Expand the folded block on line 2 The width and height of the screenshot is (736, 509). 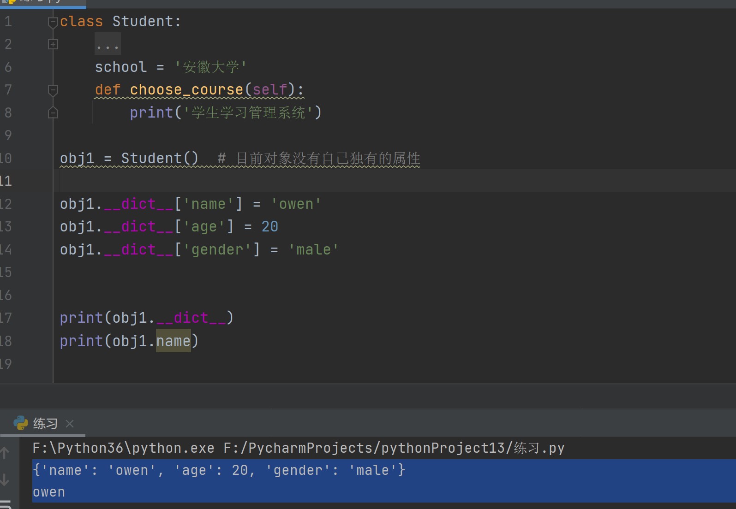pyautogui.click(x=53, y=44)
